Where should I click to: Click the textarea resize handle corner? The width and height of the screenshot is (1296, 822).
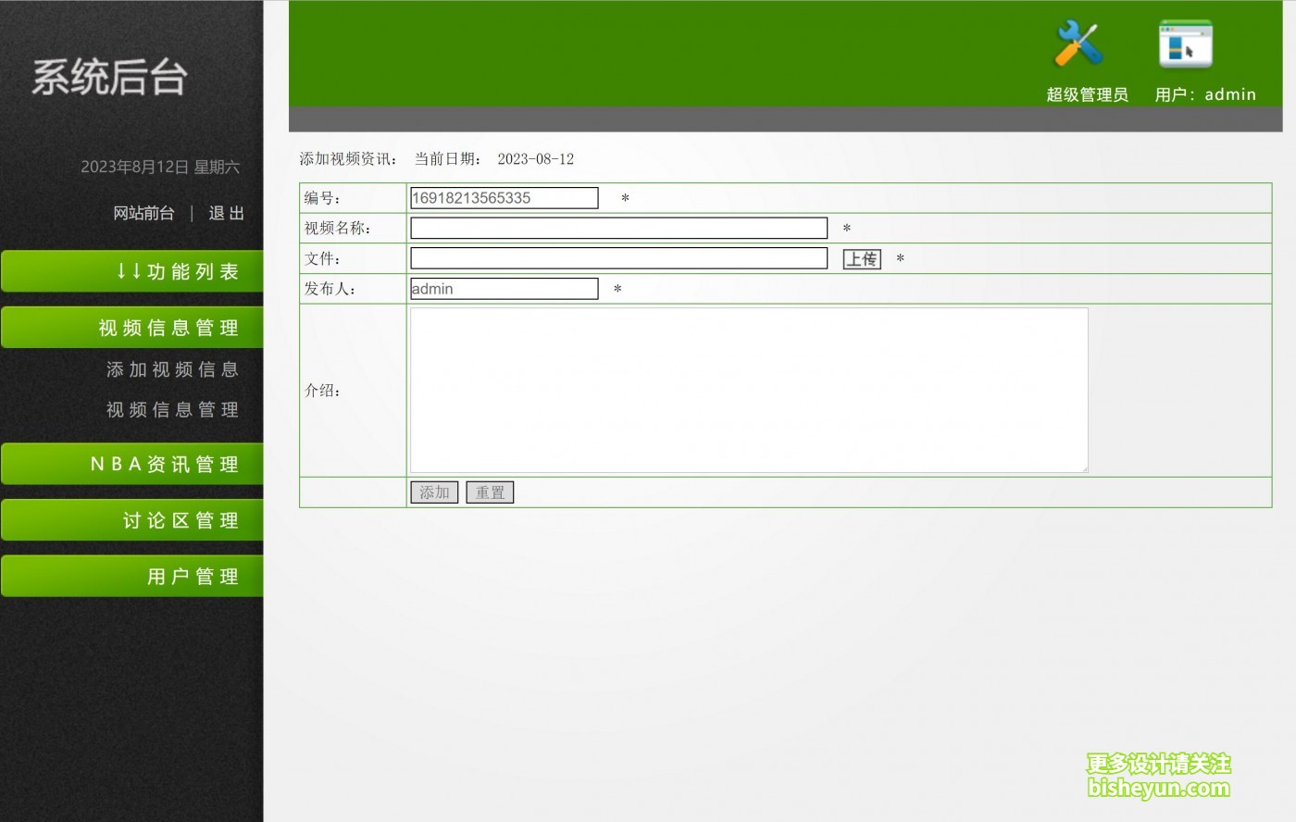point(1083,467)
